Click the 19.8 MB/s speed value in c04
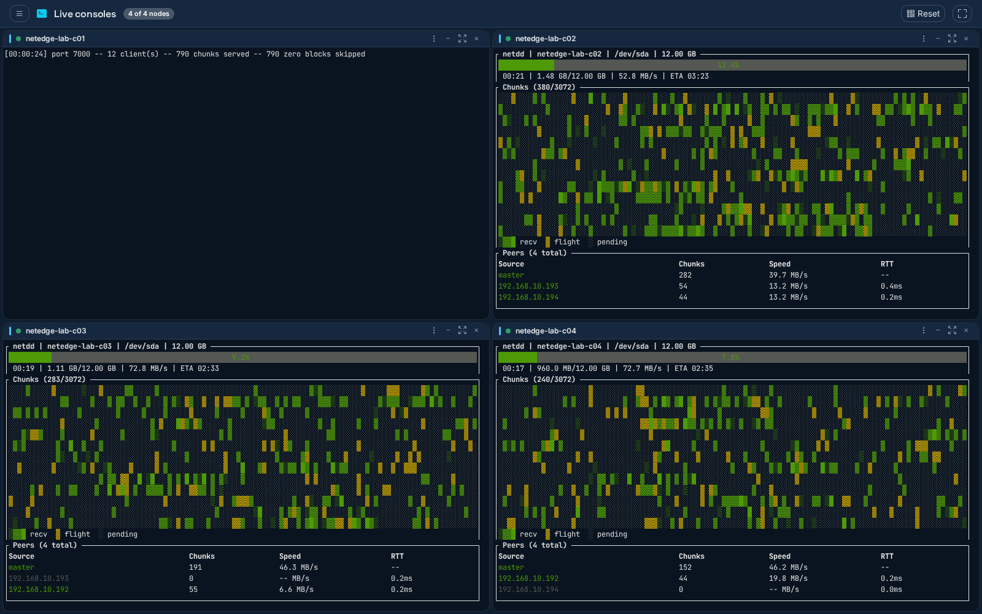982x614 pixels. (788, 578)
